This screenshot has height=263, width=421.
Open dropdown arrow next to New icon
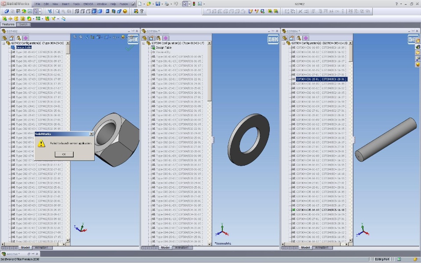click(x=144, y=4)
